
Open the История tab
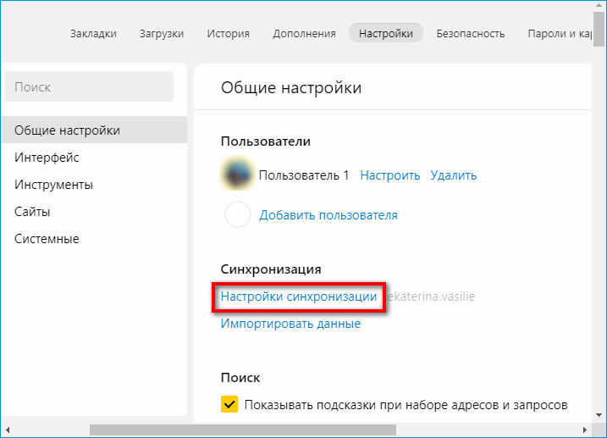pyautogui.click(x=228, y=34)
